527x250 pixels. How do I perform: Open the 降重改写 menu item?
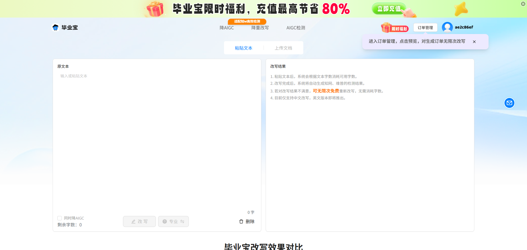(260, 28)
